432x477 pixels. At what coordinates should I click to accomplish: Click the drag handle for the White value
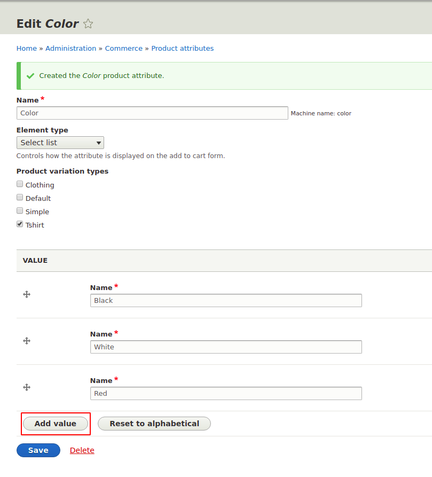pyautogui.click(x=27, y=341)
